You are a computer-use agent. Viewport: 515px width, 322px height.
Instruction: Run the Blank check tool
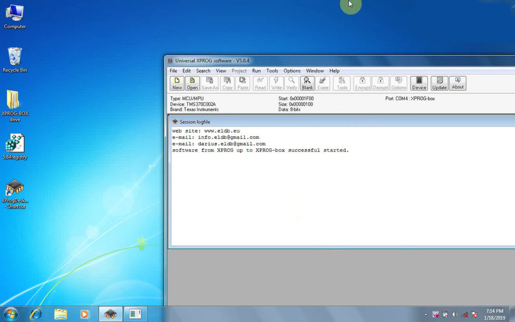[307, 84]
